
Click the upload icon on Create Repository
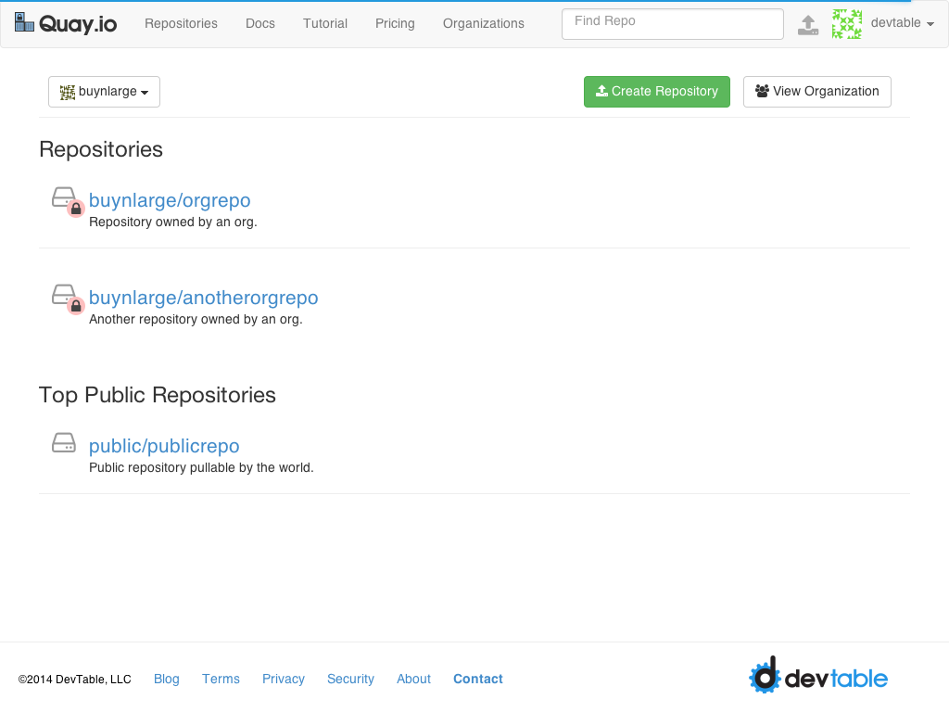click(x=601, y=91)
